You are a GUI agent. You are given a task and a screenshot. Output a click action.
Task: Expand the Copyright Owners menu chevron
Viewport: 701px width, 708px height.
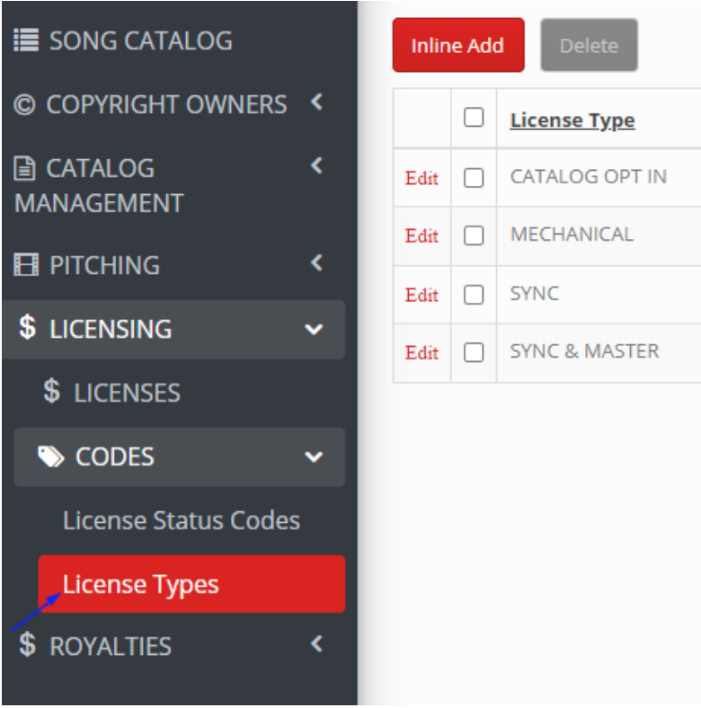click(x=317, y=102)
